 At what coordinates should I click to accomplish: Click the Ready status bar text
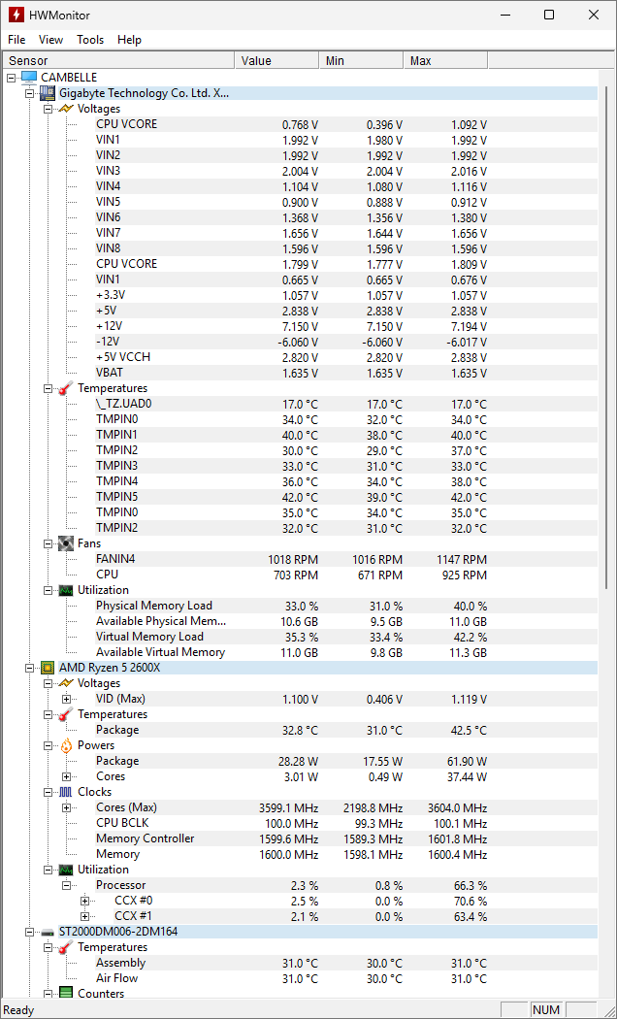coord(18,1010)
